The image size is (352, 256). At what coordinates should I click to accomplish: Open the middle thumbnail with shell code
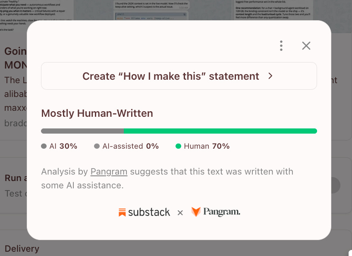click(x=152, y=10)
